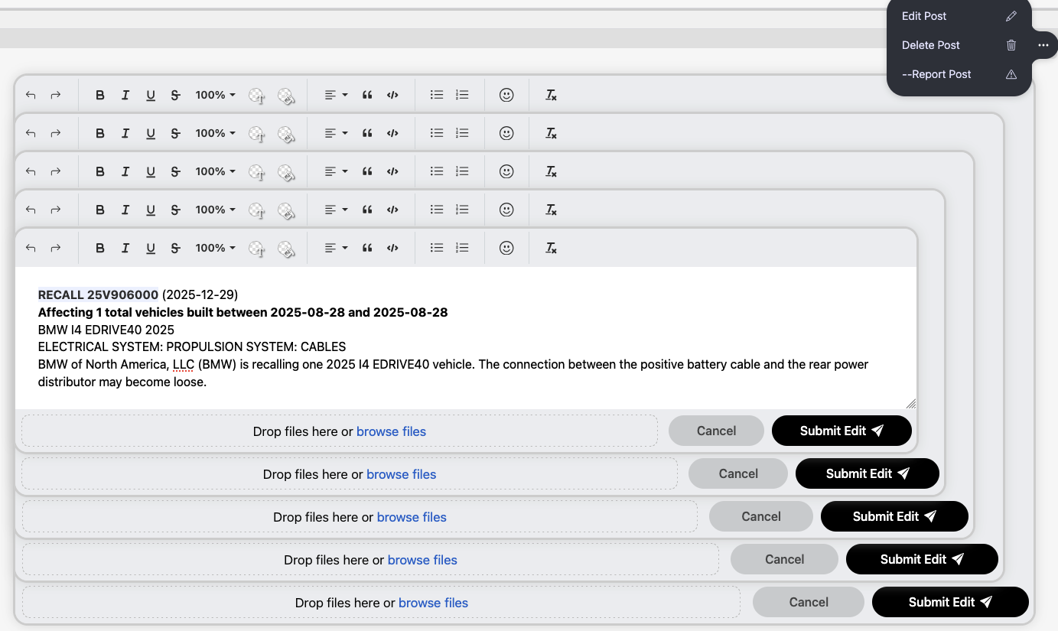Screen dimensions: 1058x631
Task: Click the emoji smiley in the outermost top toolbar
Action: point(506,95)
